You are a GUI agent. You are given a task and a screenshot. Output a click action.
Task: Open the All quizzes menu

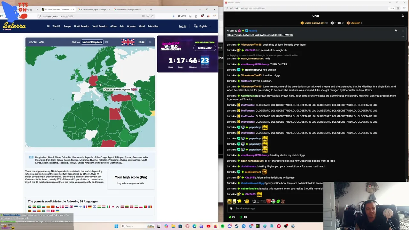click(x=48, y=26)
